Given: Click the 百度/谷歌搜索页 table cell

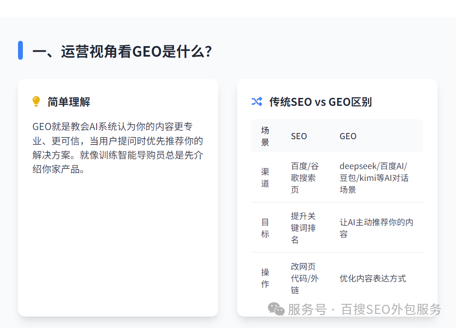Looking at the screenshot, I should (305, 177).
